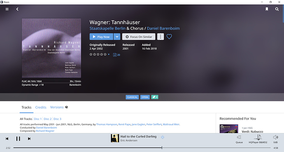
Task: Click Focus On Similar button
Action: coord(139,37)
